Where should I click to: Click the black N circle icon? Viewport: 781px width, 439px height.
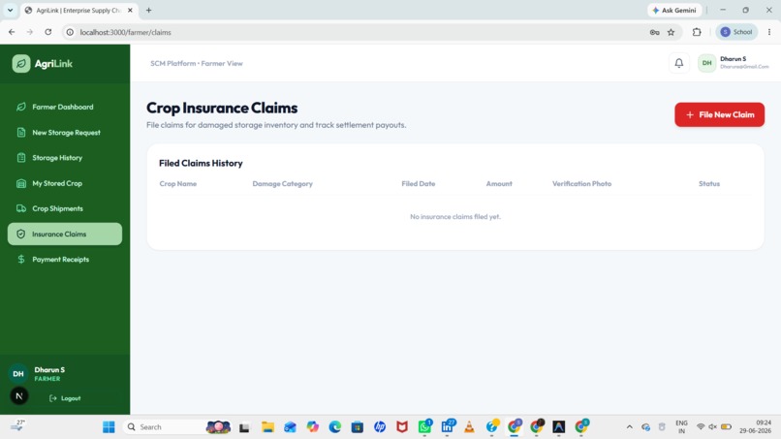coord(19,396)
